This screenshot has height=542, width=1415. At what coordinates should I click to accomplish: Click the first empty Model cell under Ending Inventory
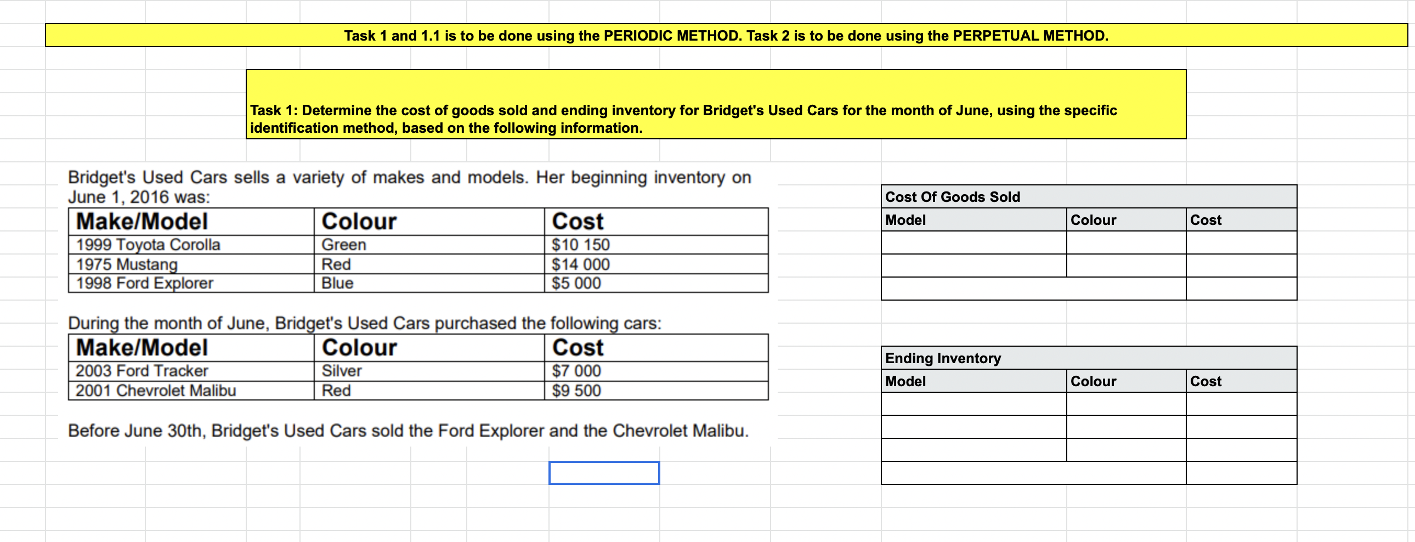pos(975,404)
